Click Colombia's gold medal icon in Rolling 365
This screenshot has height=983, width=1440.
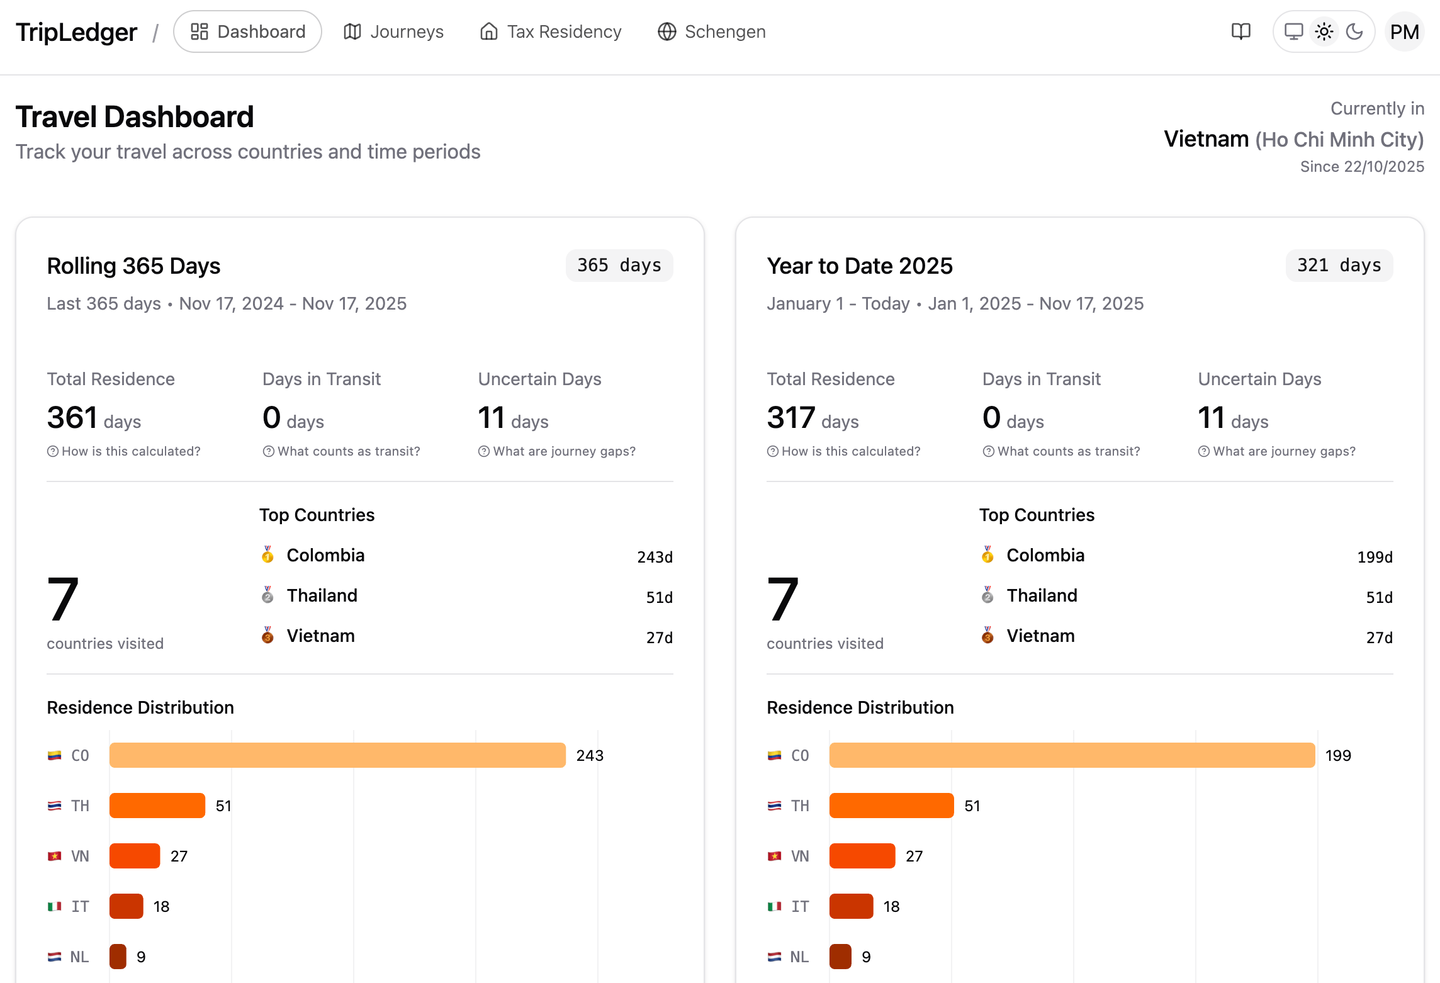click(268, 556)
